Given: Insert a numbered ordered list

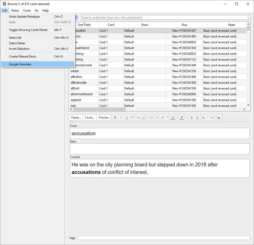Looking at the screenshot, I should pyautogui.click(x=157, y=118).
